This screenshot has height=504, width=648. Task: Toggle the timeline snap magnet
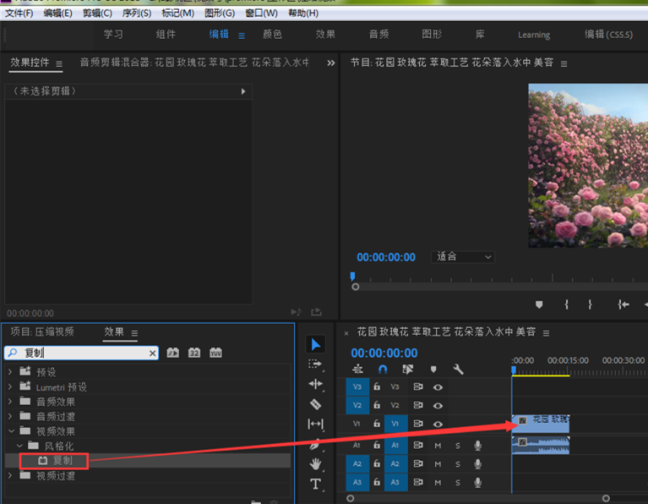click(x=383, y=369)
